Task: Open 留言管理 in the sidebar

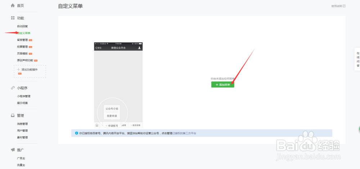Action: click(22, 40)
